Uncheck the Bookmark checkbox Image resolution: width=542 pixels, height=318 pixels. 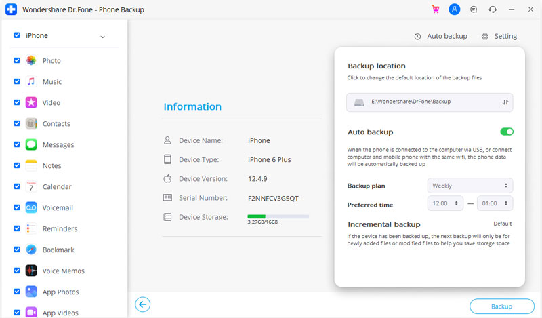16,250
